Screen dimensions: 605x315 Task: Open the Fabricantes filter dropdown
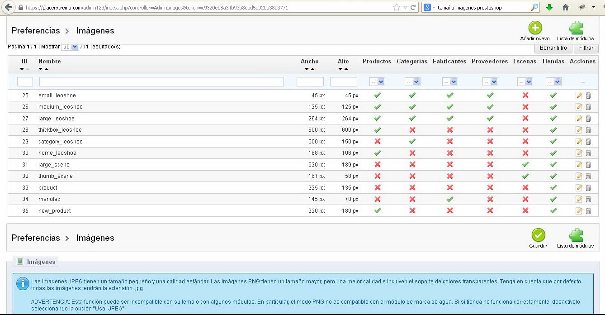point(450,82)
